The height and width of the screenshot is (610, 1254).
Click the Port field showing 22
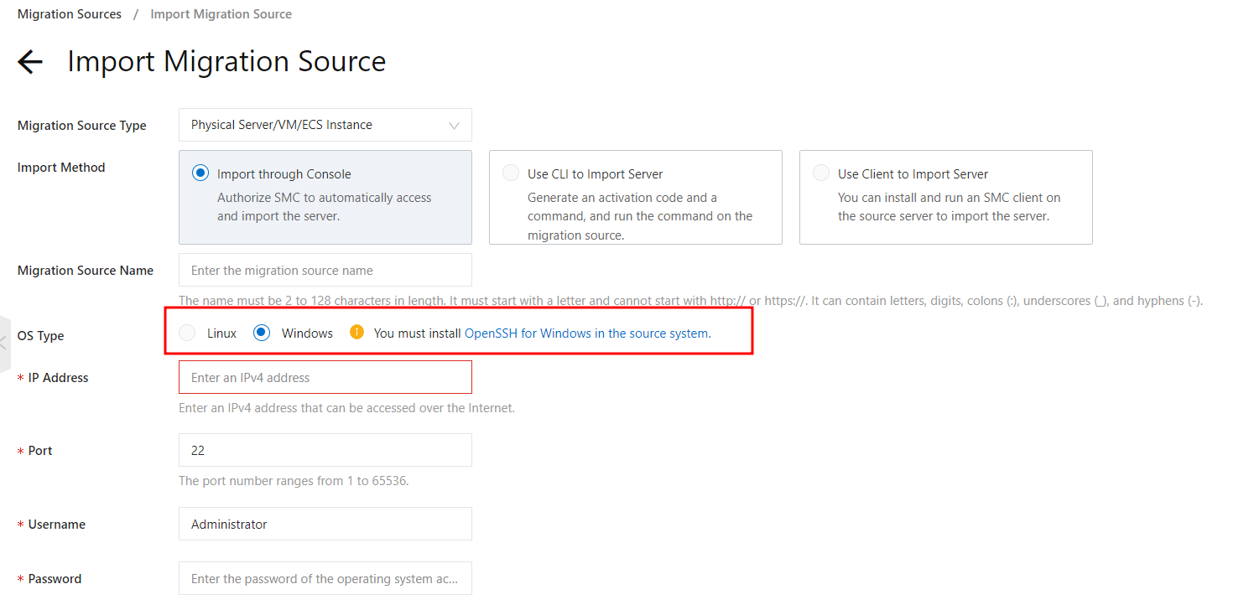325,451
